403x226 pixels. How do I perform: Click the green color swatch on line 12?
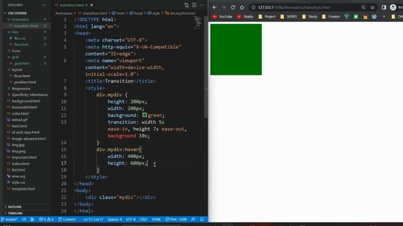pyautogui.click(x=145, y=115)
